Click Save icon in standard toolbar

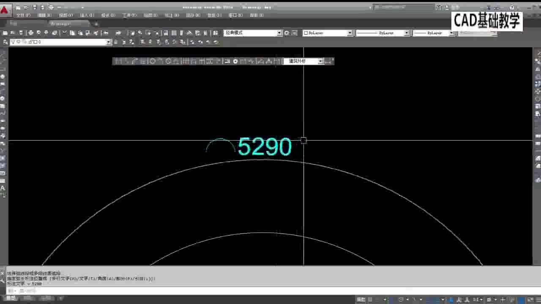(x=21, y=33)
